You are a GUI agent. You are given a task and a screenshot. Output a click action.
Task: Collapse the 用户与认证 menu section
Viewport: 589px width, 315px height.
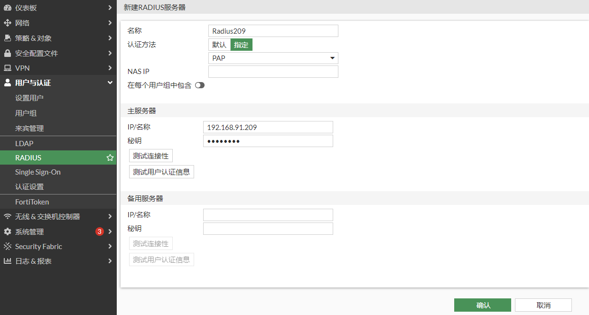coord(110,83)
